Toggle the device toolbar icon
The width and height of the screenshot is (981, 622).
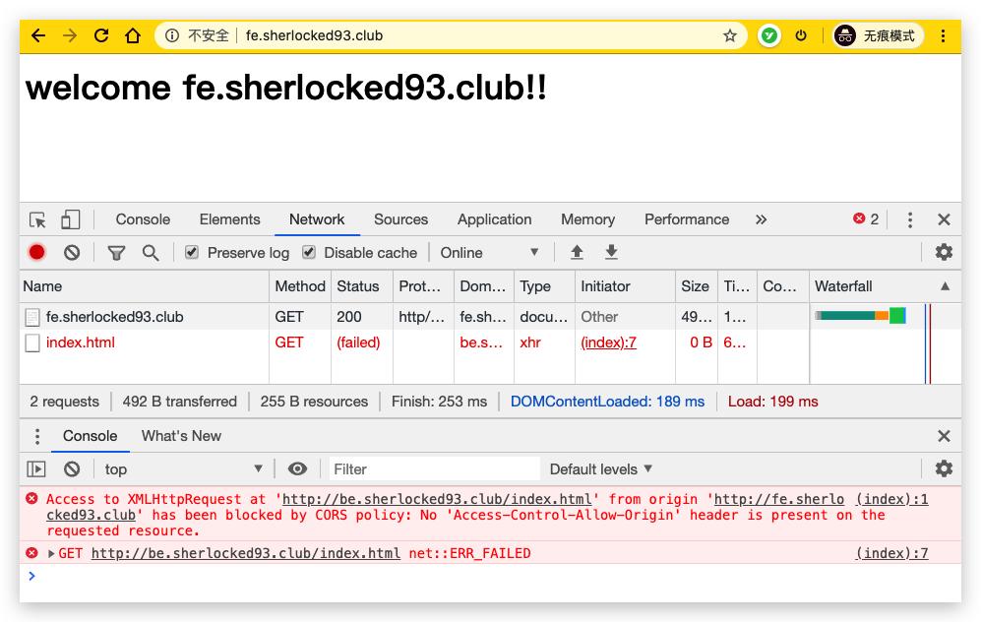pos(70,219)
